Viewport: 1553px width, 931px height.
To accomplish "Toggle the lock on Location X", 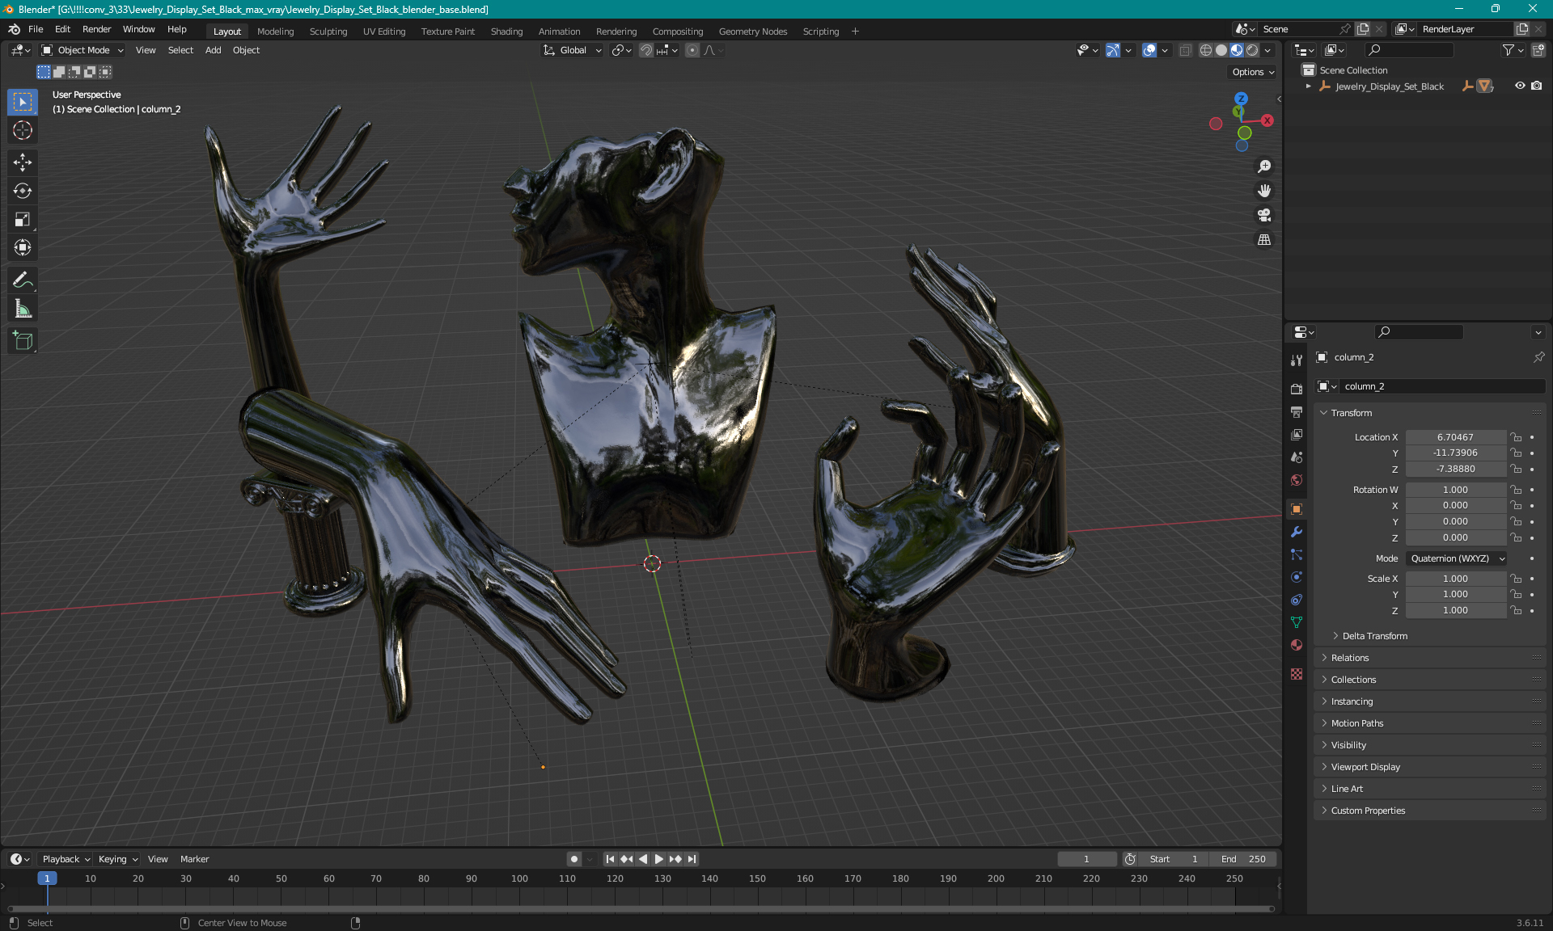I will coord(1517,437).
